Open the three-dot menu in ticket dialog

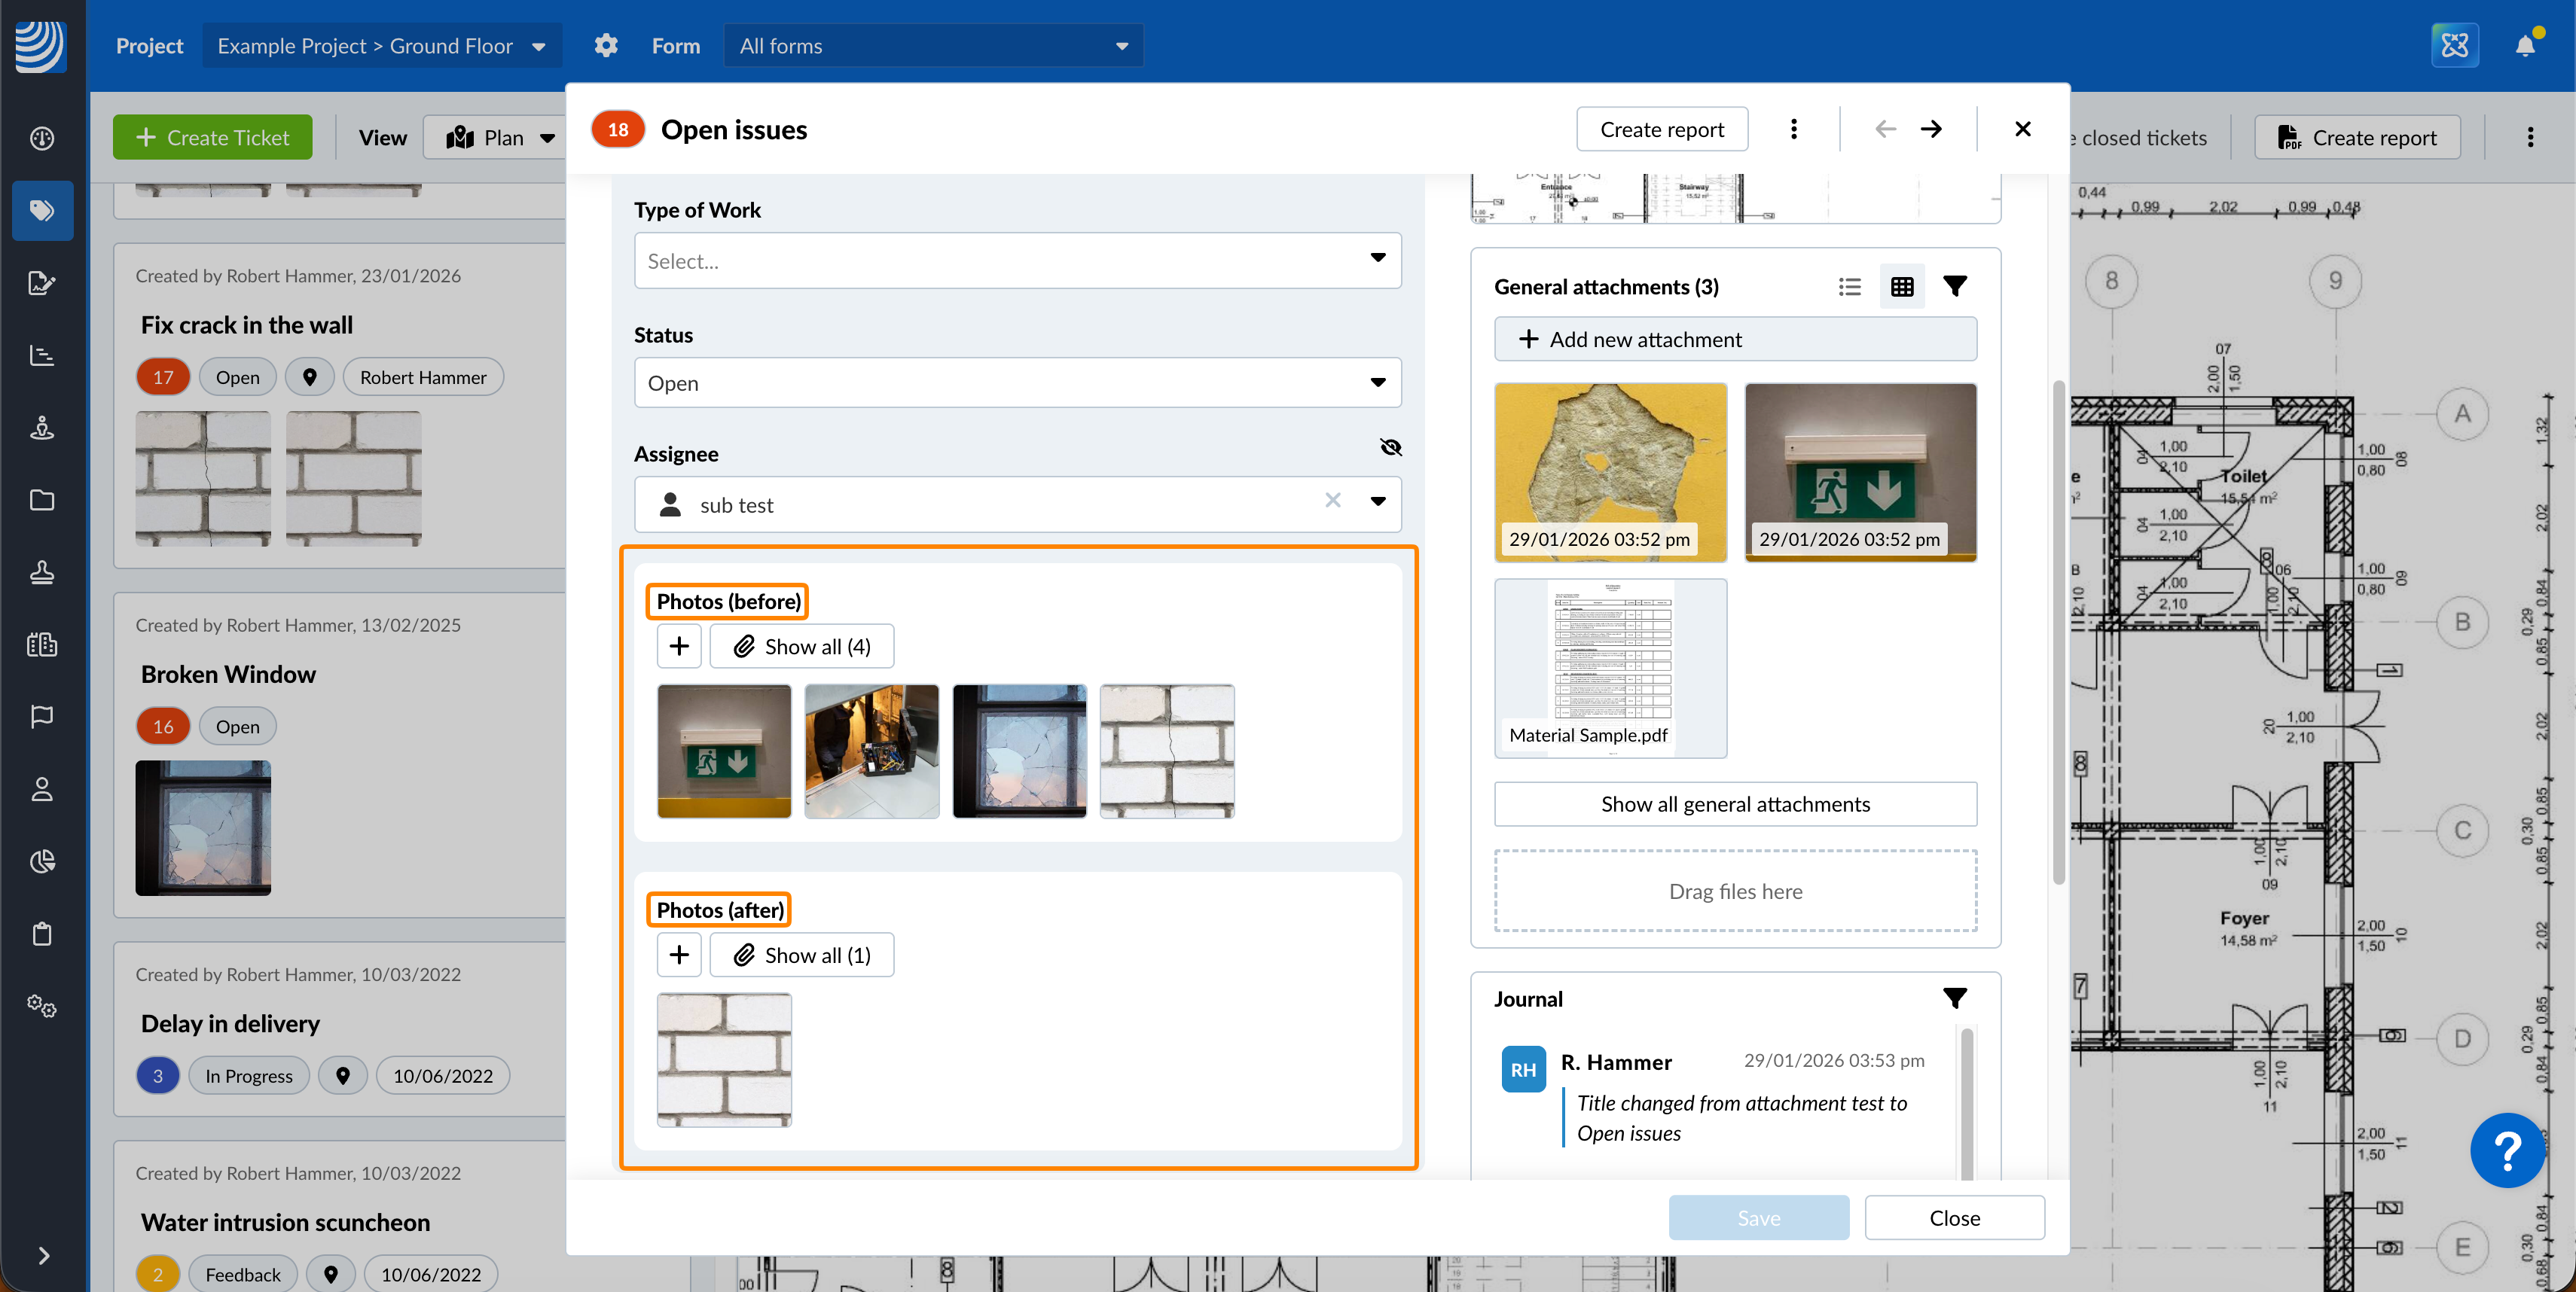click(1793, 129)
